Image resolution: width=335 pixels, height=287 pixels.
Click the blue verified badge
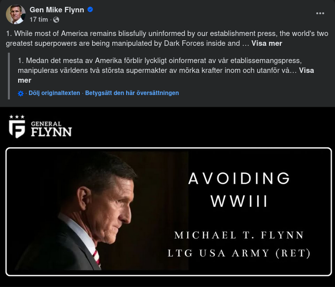click(x=90, y=10)
